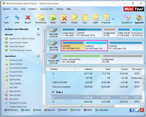This screenshot has height=117, width=146.
Task: Select the 30.9 GB Unallocated block
Action: pyautogui.click(x=122, y=59)
